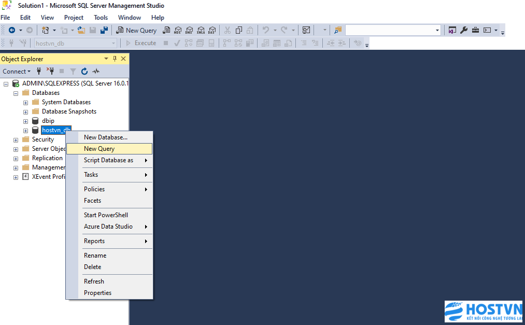The image size is (525, 325).
Task: Click the Comment Out Selected Lines icon
Action: tap(304, 43)
